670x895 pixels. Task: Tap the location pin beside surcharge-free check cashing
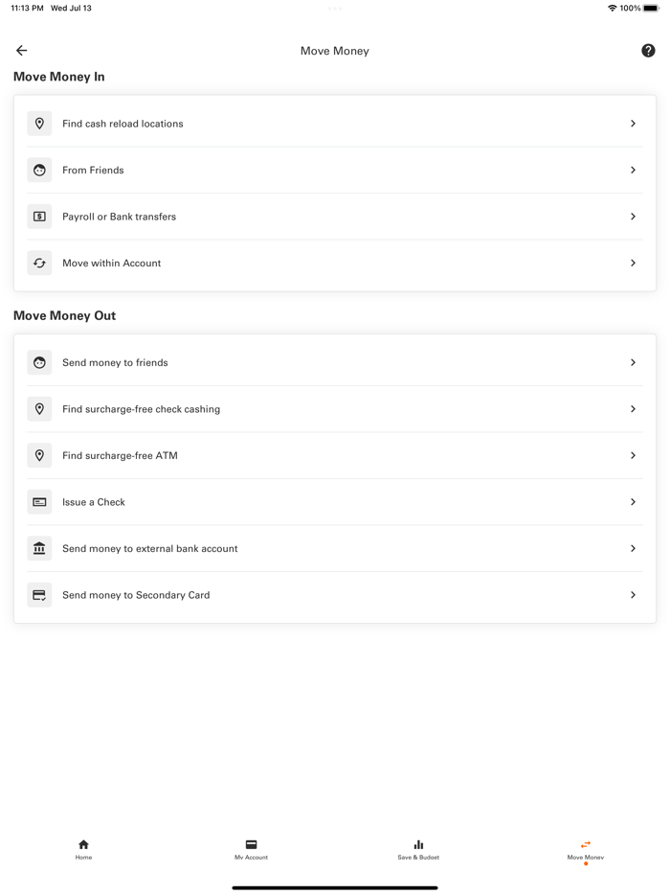[39, 408]
